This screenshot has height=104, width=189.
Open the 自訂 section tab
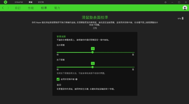[x=18, y=8]
